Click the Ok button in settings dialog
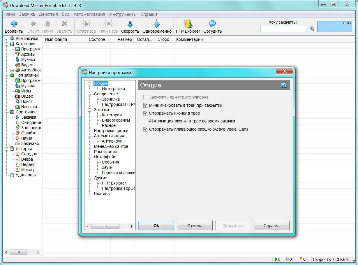The height and width of the screenshot is (265, 358). point(156,225)
